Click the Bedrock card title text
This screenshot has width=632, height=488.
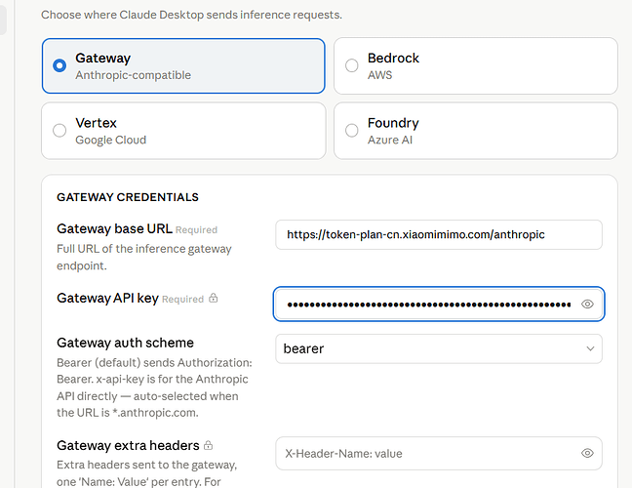click(x=393, y=59)
